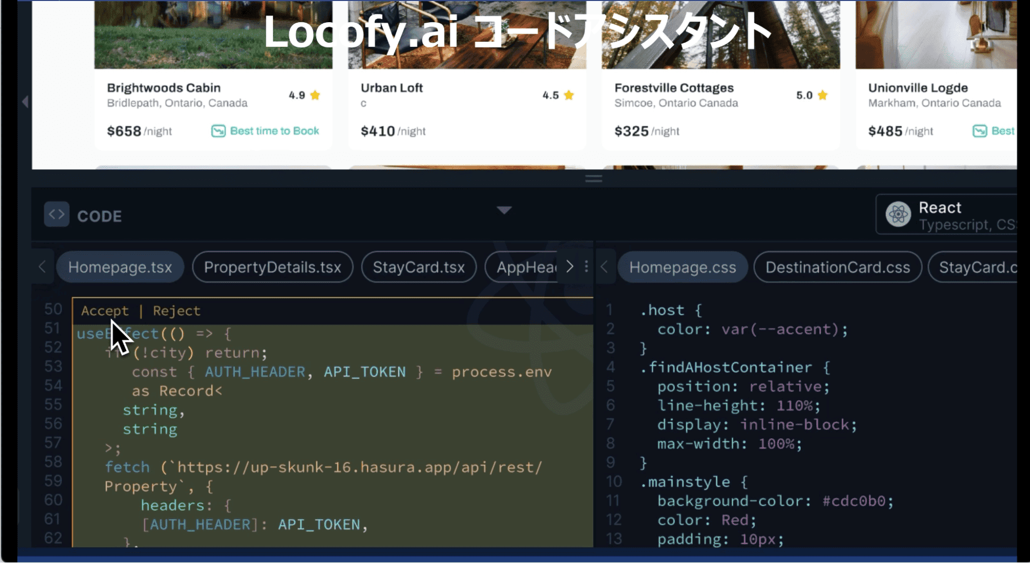1030x563 pixels.
Task: Select the StayCard.tsx file tab
Action: click(x=418, y=267)
